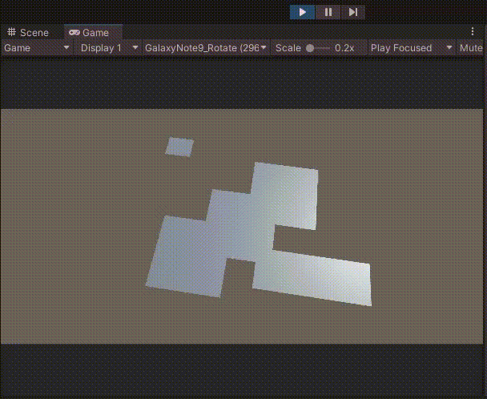The height and width of the screenshot is (399, 487).
Task: Toggle the Mute audio button
Action: [x=471, y=48]
